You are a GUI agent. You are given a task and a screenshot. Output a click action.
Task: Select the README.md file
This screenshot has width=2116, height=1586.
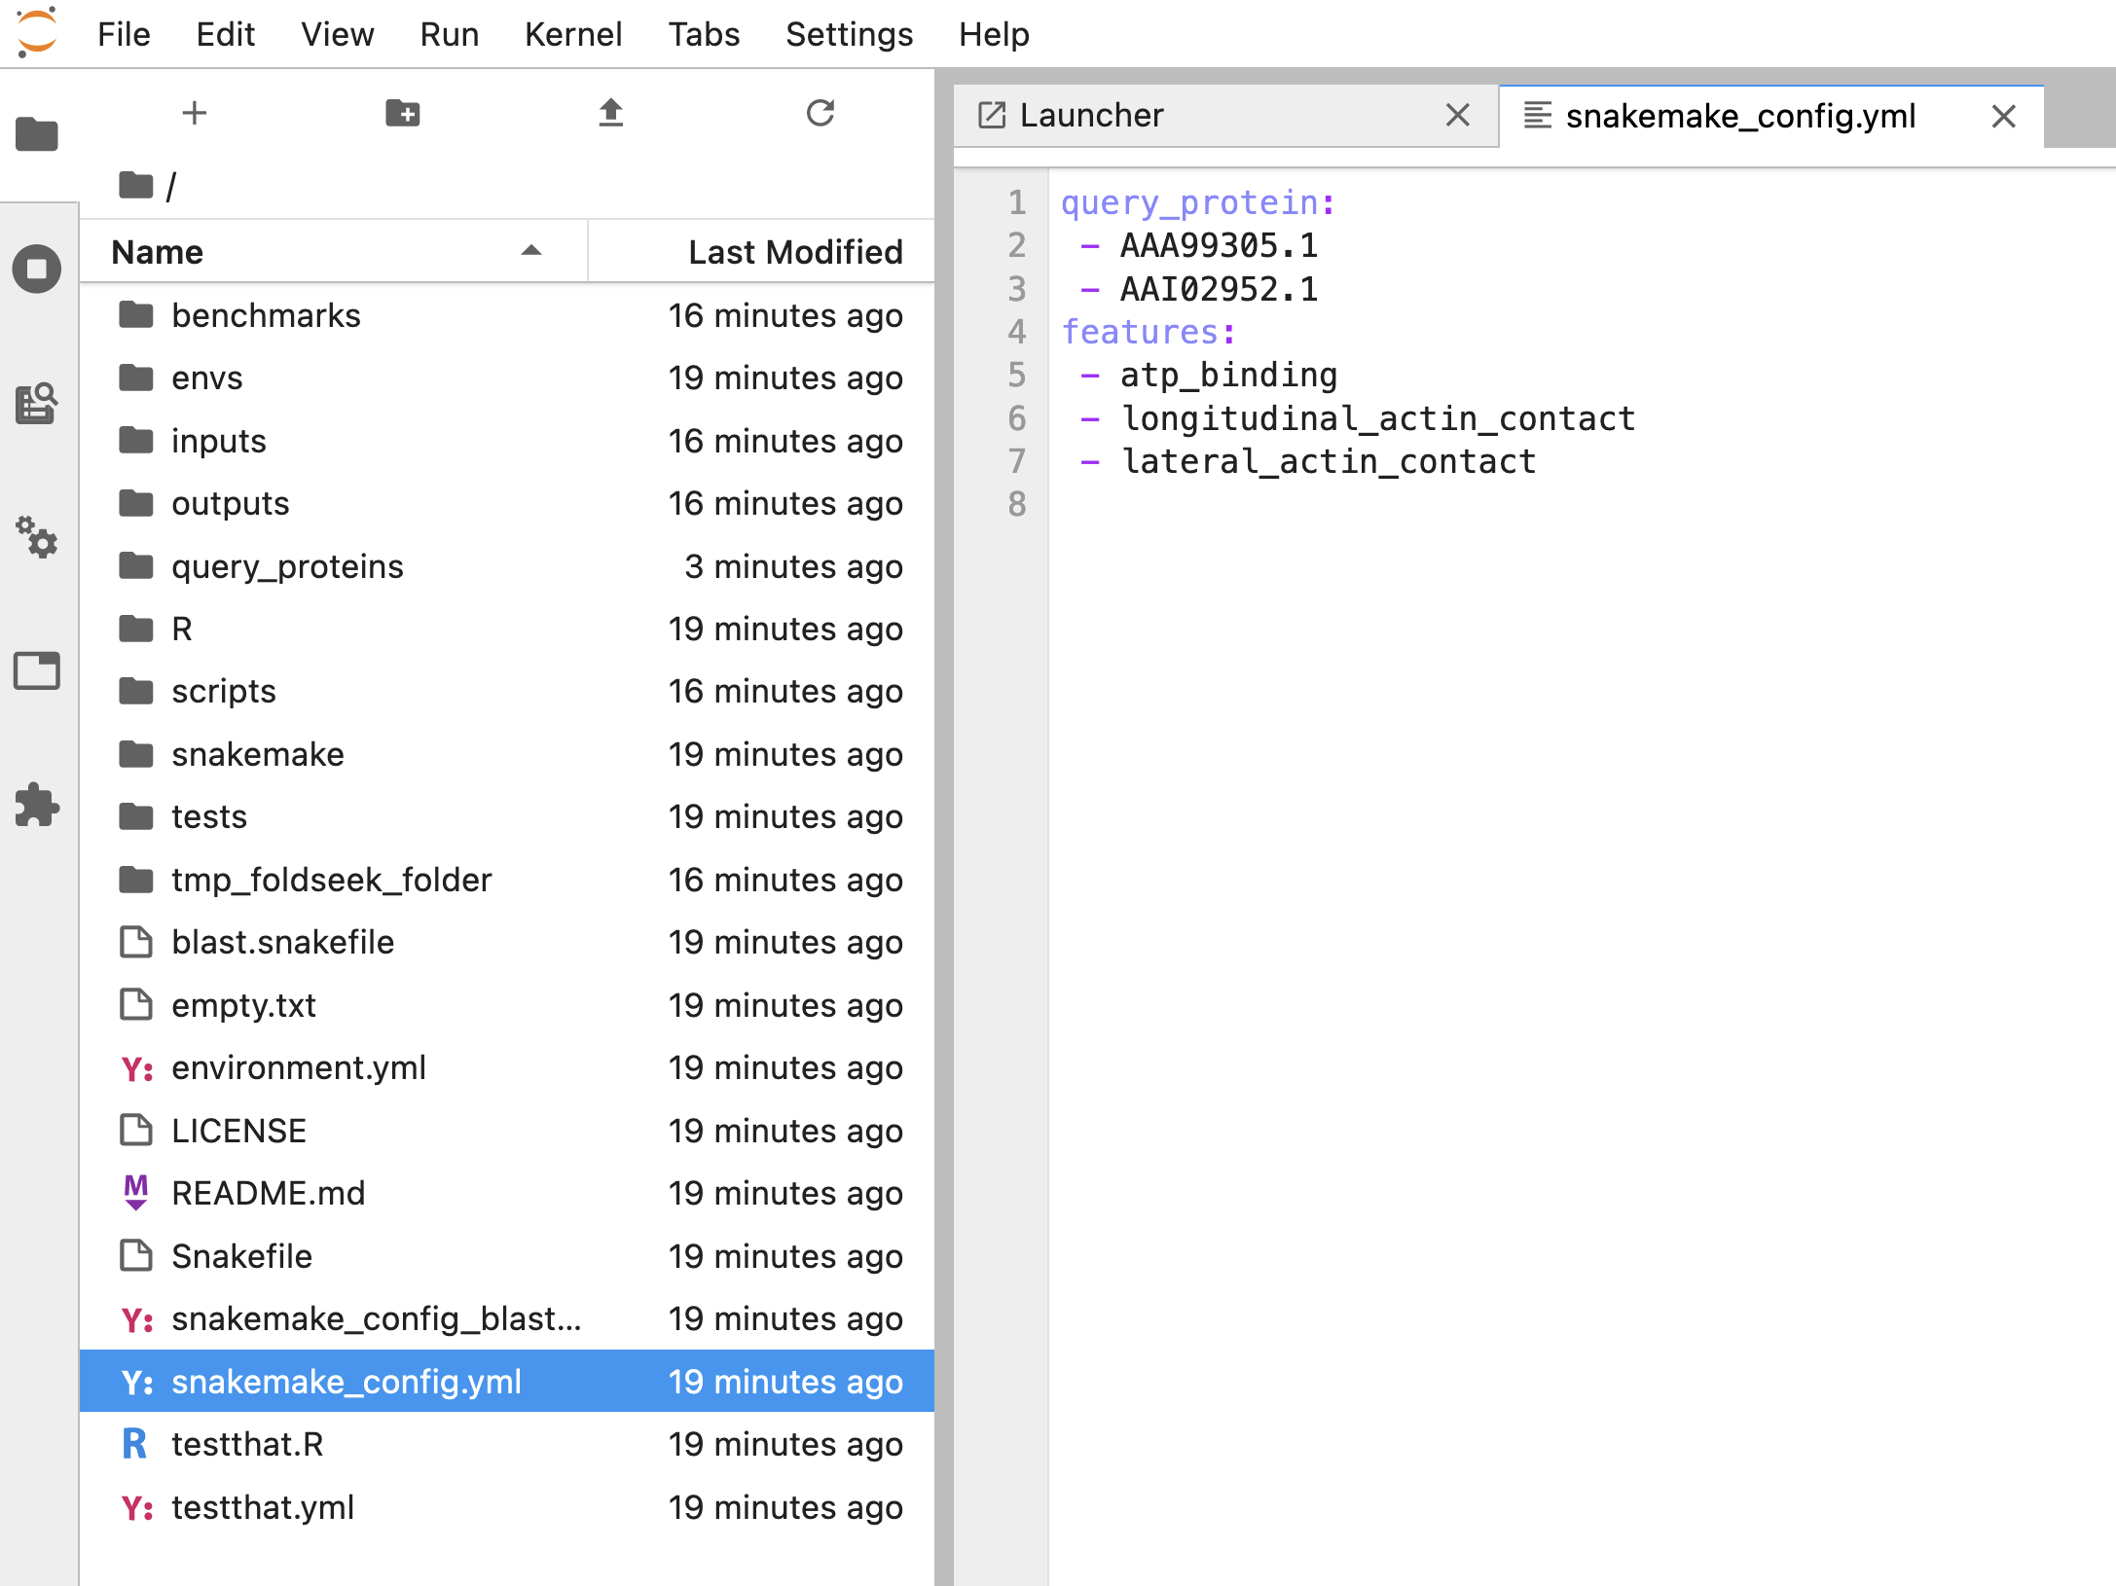tap(268, 1193)
